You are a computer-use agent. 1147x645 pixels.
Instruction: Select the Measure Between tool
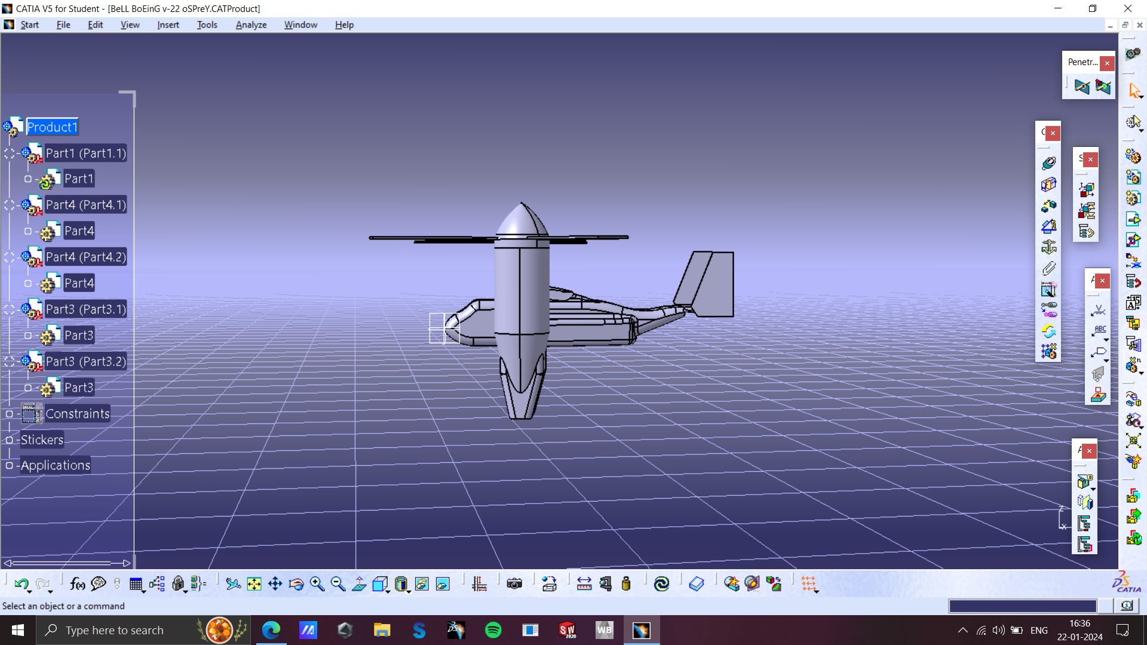tap(584, 583)
